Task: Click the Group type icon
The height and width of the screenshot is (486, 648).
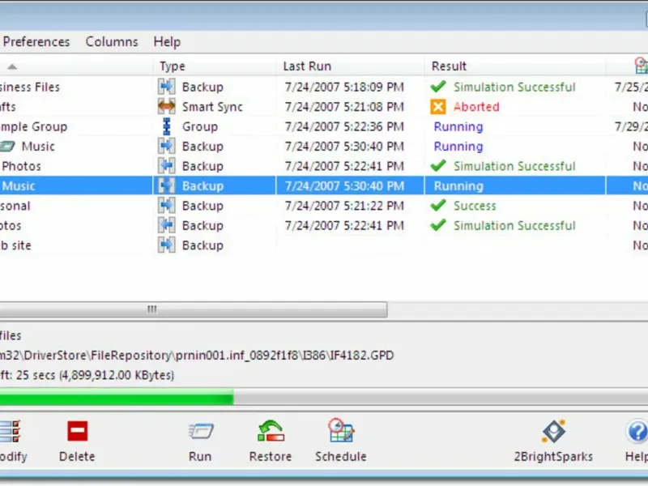Action: 166,126
